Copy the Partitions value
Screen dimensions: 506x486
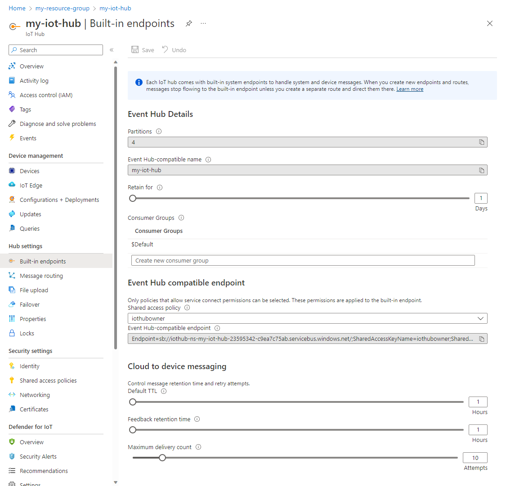coord(481,142)
